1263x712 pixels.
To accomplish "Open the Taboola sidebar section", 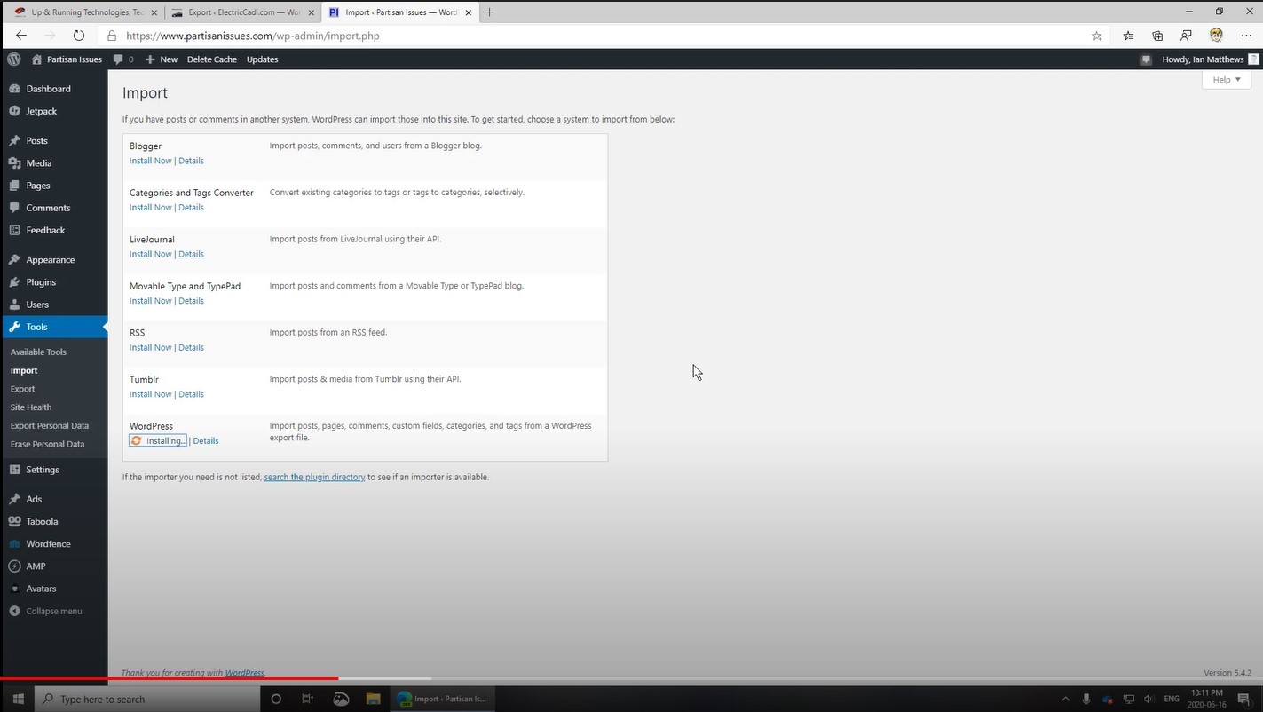I will (x=41, y=521).
